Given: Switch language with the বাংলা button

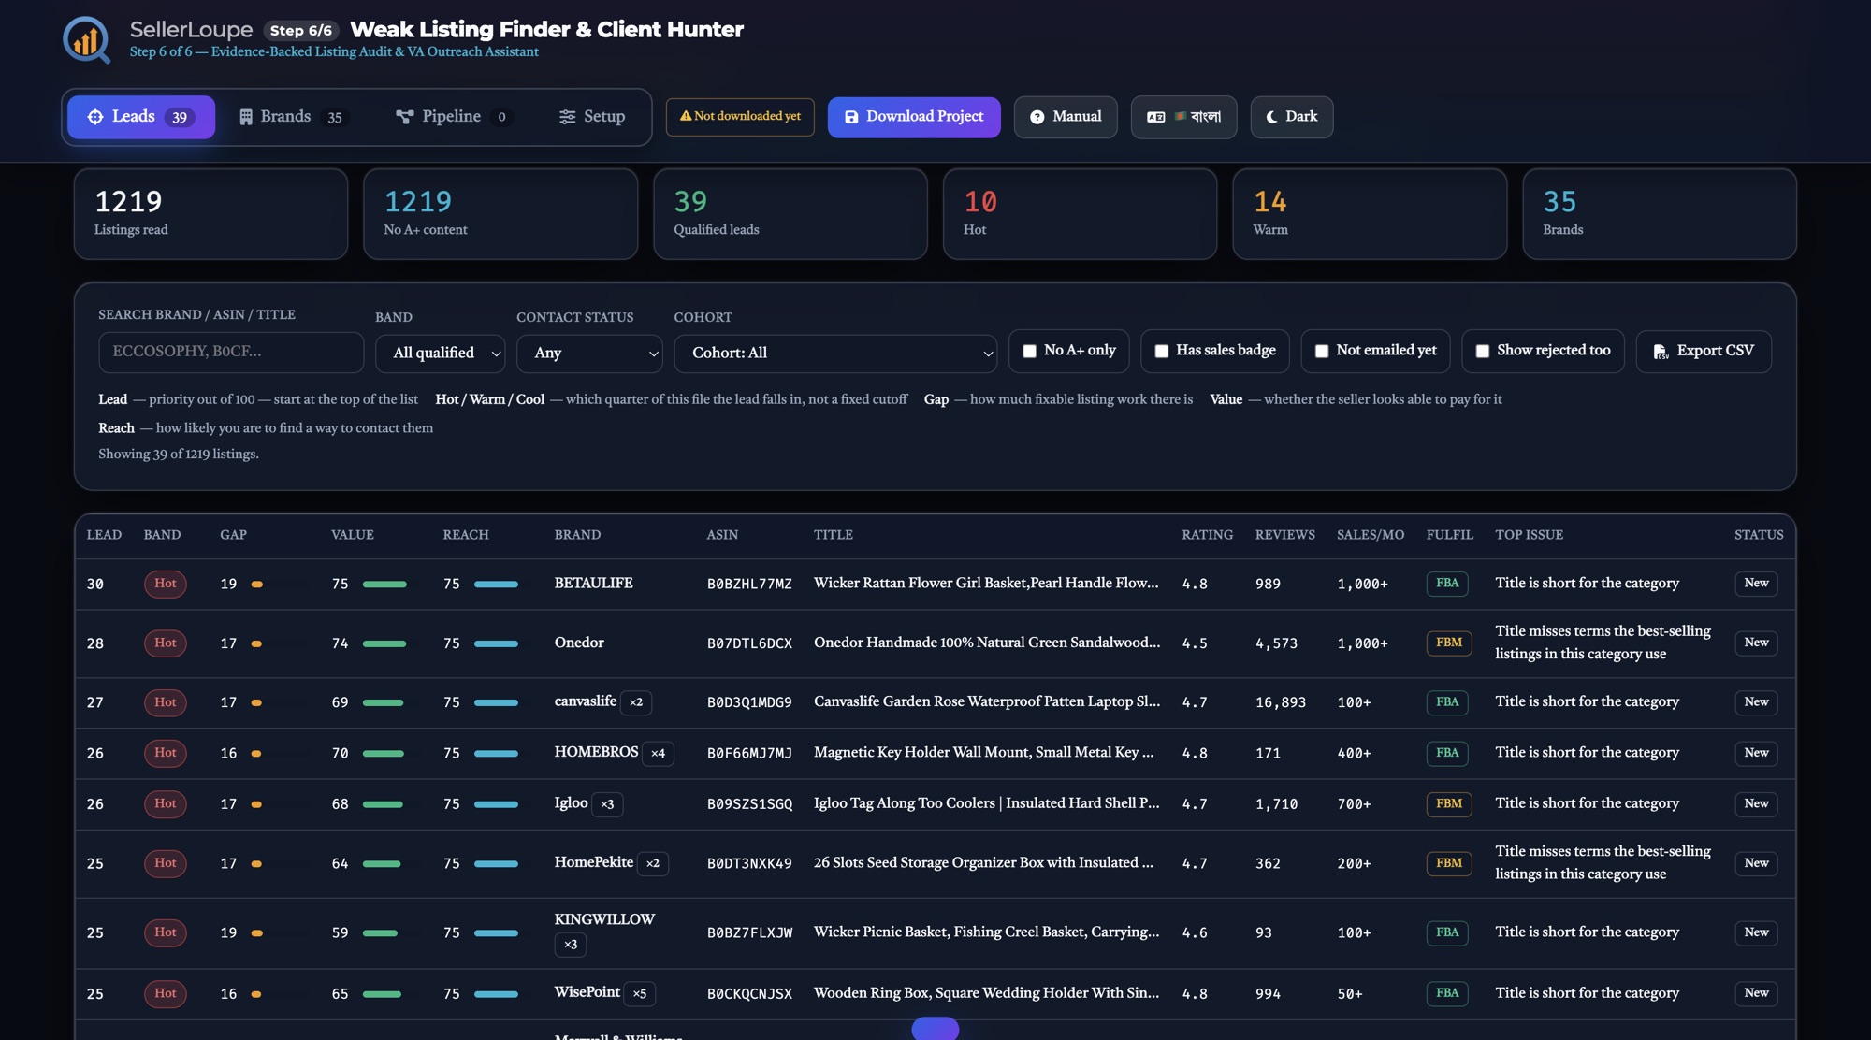Looking at the screenshot, I should [x=1183, y=117].
